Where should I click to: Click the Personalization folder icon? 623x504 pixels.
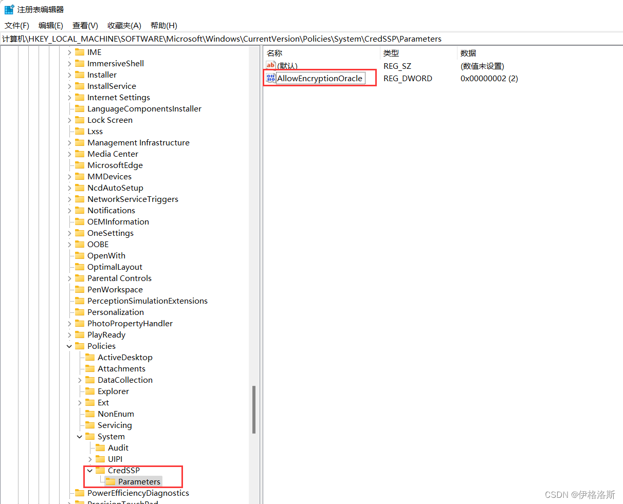(x=80, y=312)
